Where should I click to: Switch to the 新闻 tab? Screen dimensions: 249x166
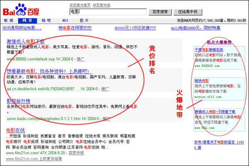click(9, 20)
